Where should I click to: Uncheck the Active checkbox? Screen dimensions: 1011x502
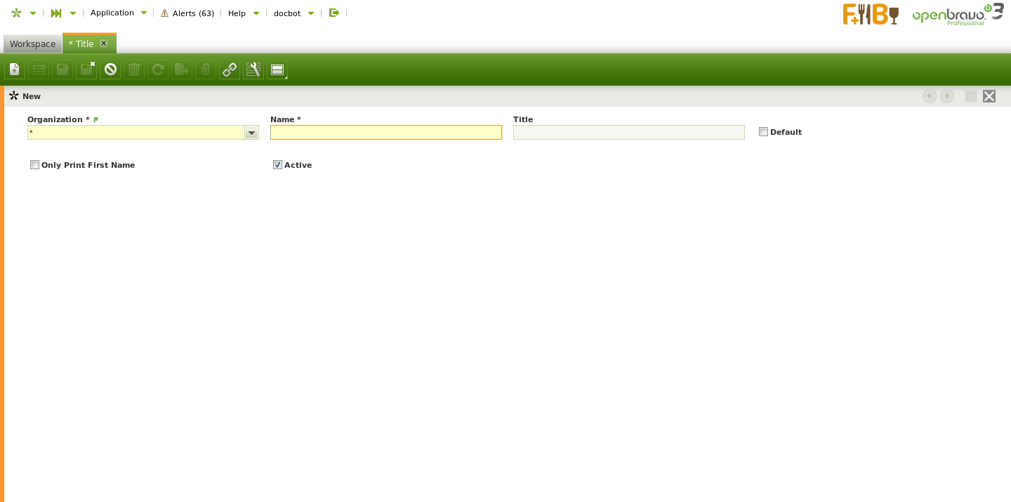click(277, 165)
